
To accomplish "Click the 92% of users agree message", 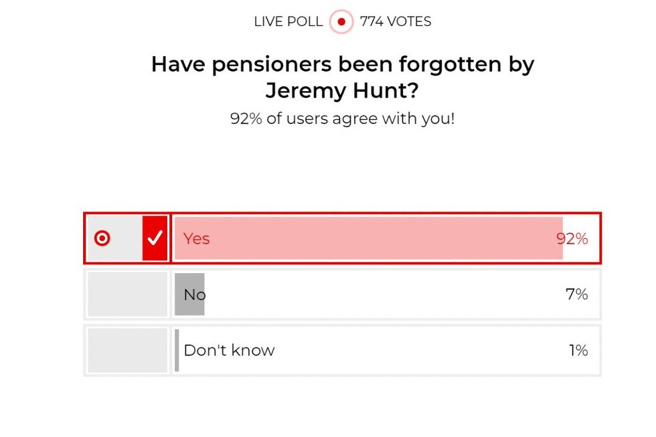I will (342, 118).
